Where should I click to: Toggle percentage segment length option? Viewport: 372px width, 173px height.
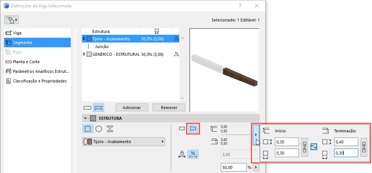(x=193, y=154)
